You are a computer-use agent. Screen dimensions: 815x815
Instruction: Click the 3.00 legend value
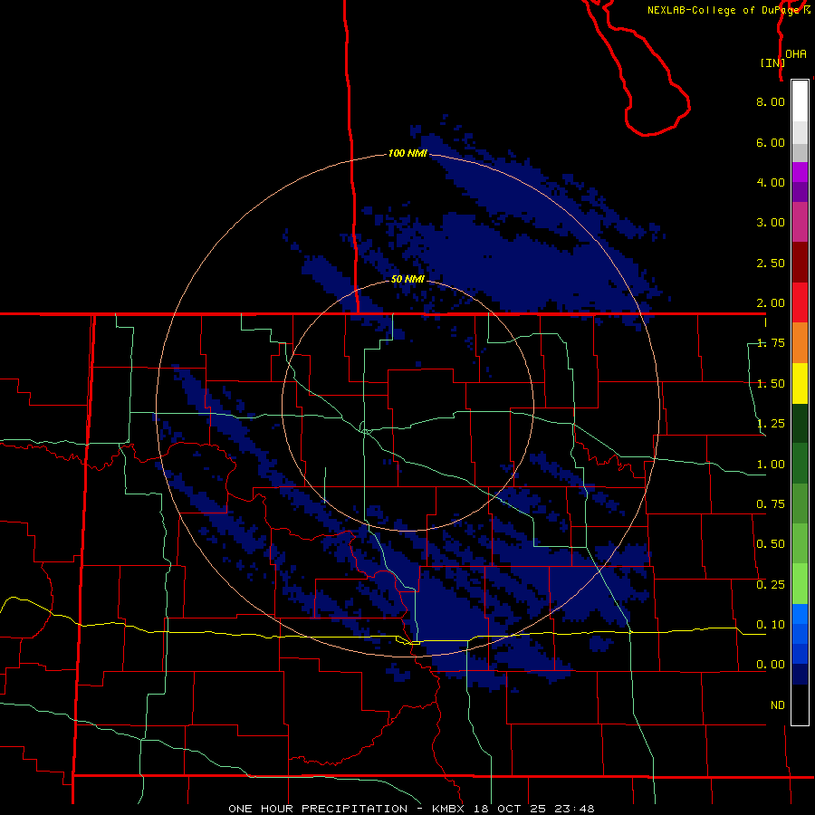771,223
